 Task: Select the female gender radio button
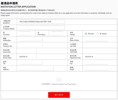pos(98,34)
